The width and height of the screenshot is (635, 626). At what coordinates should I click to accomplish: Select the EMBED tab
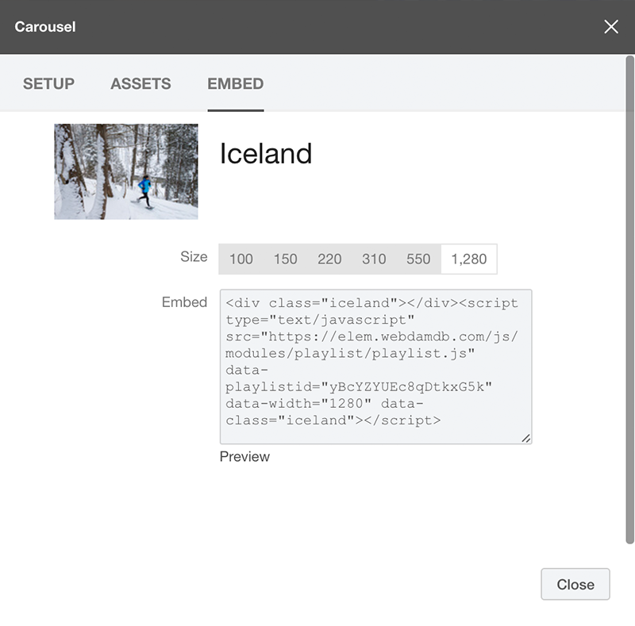tap(235, 84)
